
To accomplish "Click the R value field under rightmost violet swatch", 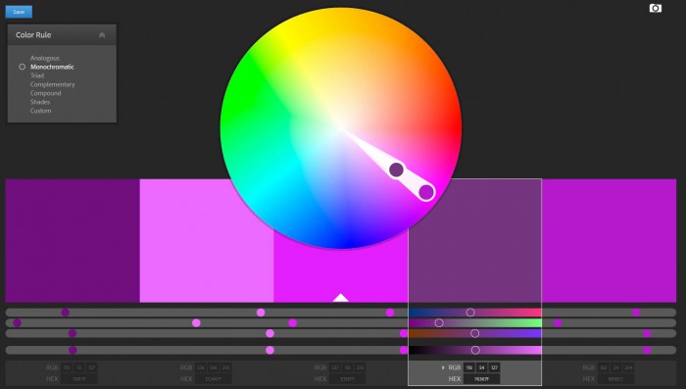I will [x=604, y=367].
